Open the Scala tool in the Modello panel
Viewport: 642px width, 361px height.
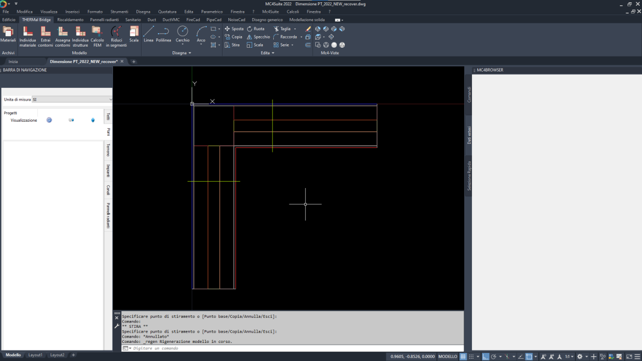(x=134, y=34)
